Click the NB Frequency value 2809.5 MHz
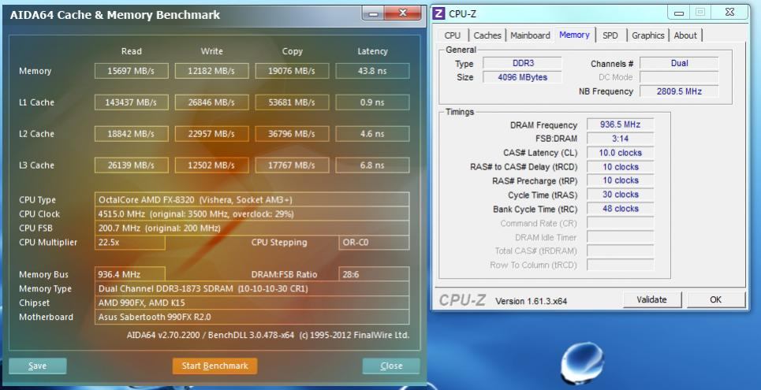The image size is (761, 390). click(x=679, y=91)
